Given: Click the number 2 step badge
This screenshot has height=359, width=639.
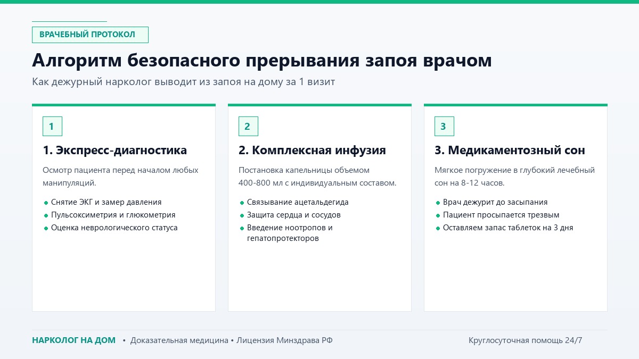Looking at the screenshot, I should click(x=248, y=127).
